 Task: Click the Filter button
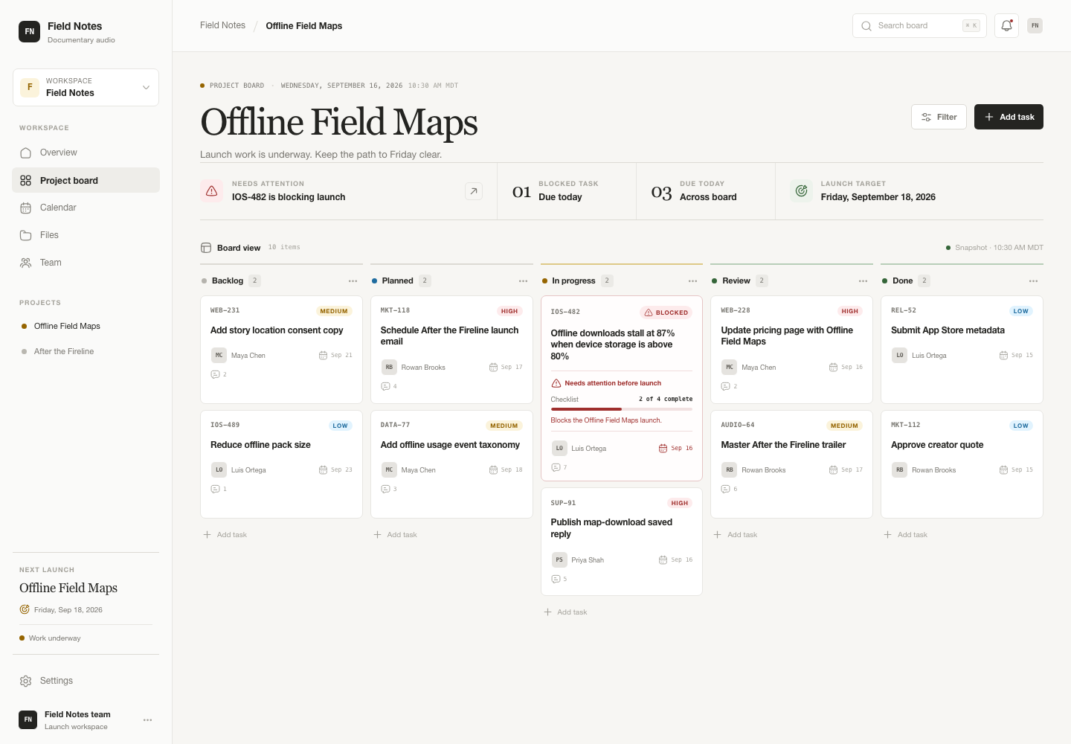coord(939,117)
